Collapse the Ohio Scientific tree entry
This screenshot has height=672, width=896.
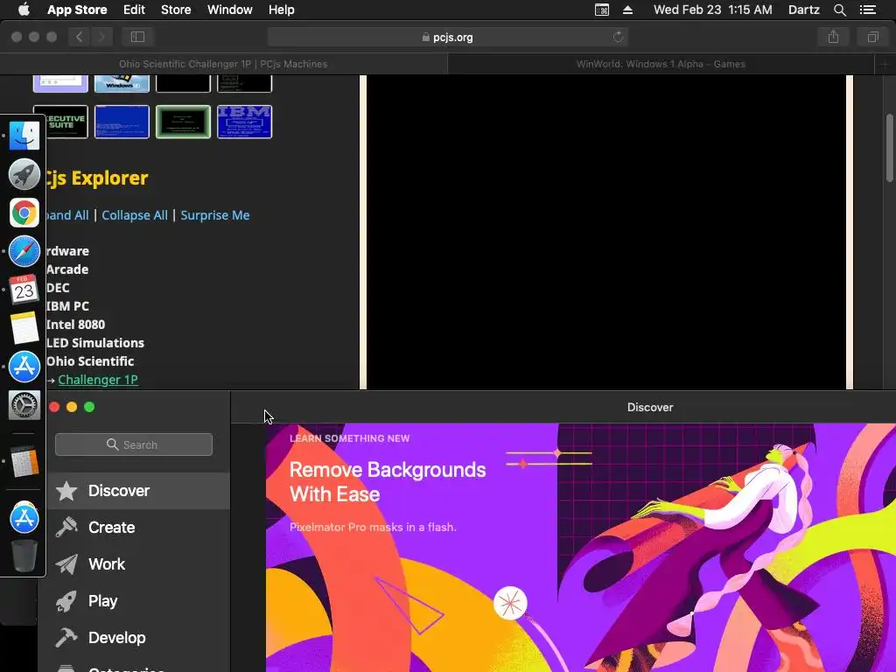[90, 361]
